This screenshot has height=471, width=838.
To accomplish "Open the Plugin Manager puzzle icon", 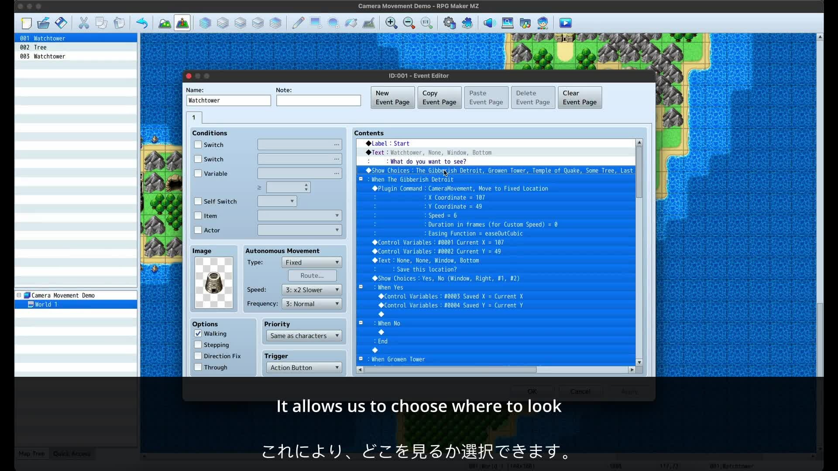I will [467, 23].
